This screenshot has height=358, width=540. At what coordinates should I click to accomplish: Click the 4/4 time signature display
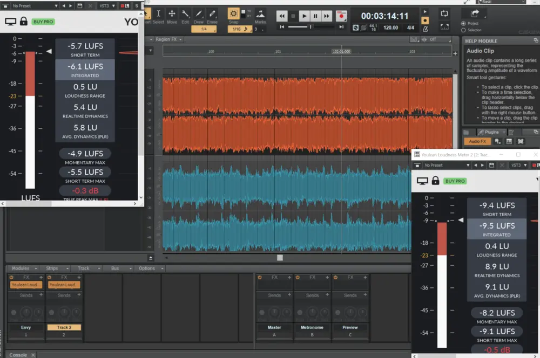[410, 27]
